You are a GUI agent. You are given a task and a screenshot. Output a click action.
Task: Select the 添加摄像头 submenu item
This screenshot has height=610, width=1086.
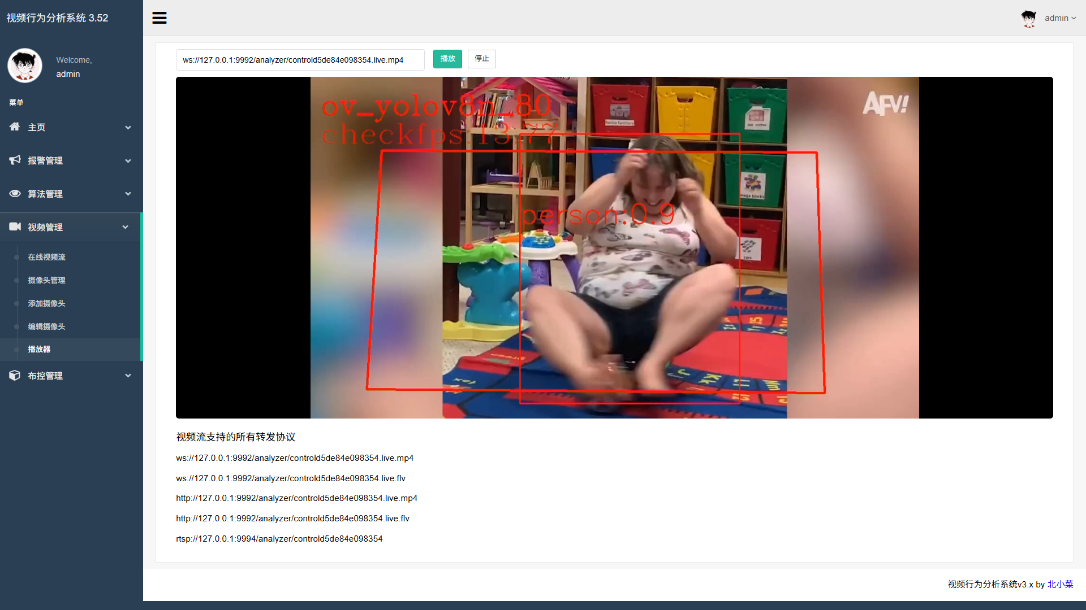point(46,303)
